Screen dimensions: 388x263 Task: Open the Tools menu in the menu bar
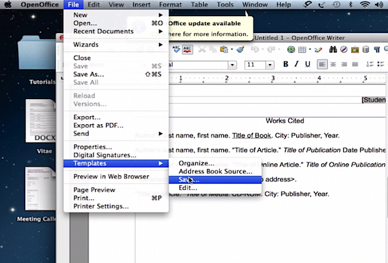pyautogui.click(x=225, y=5)
